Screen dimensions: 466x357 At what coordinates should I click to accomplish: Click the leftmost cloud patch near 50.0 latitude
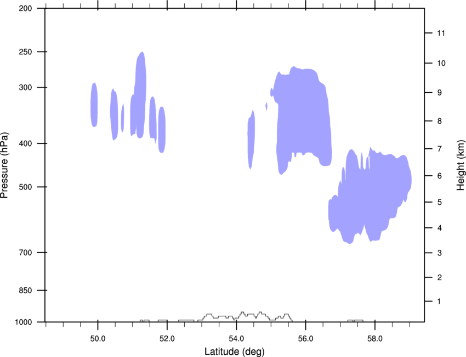pos(94,105)
